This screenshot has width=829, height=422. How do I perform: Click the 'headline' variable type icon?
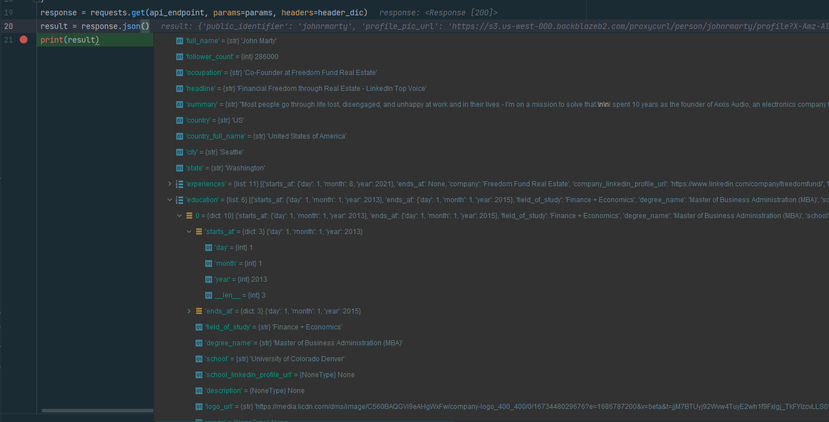pyautogui.click(x=180, y=89)
